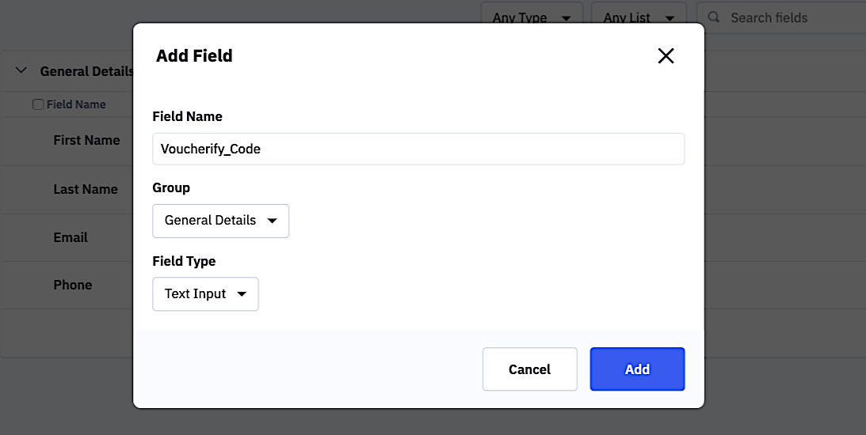The image size is (866, 435).
Task: Click the Field Type label in dialog
Action: [x=184, y=261]
